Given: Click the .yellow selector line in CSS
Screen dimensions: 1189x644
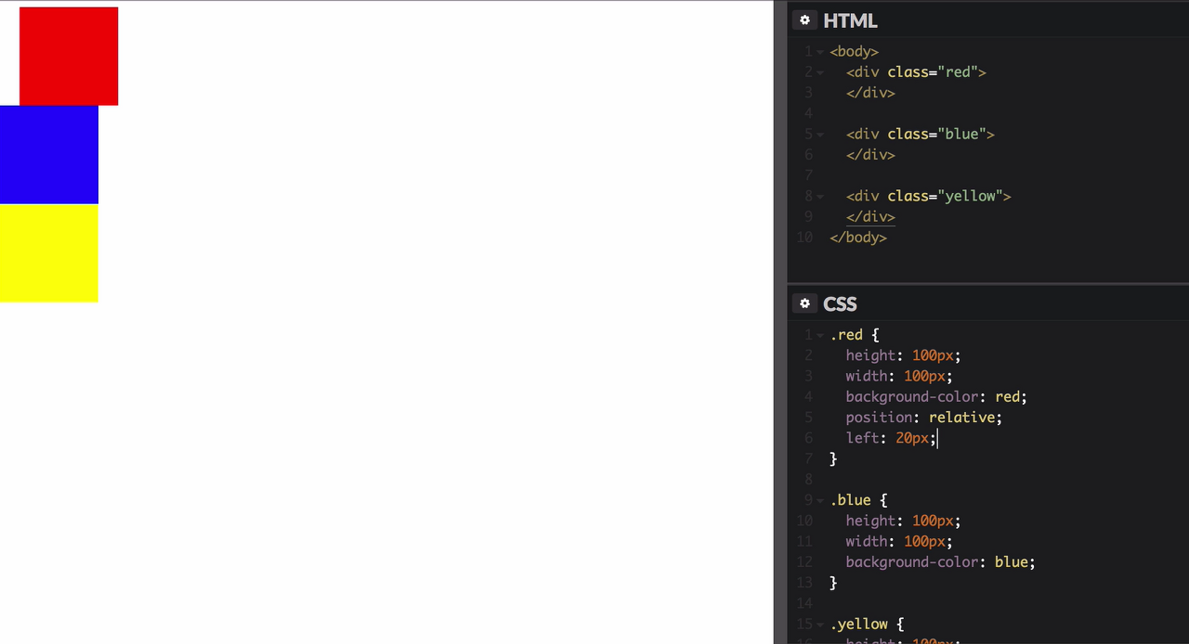Looking at the screenshot, I should [x=867, y=625].
